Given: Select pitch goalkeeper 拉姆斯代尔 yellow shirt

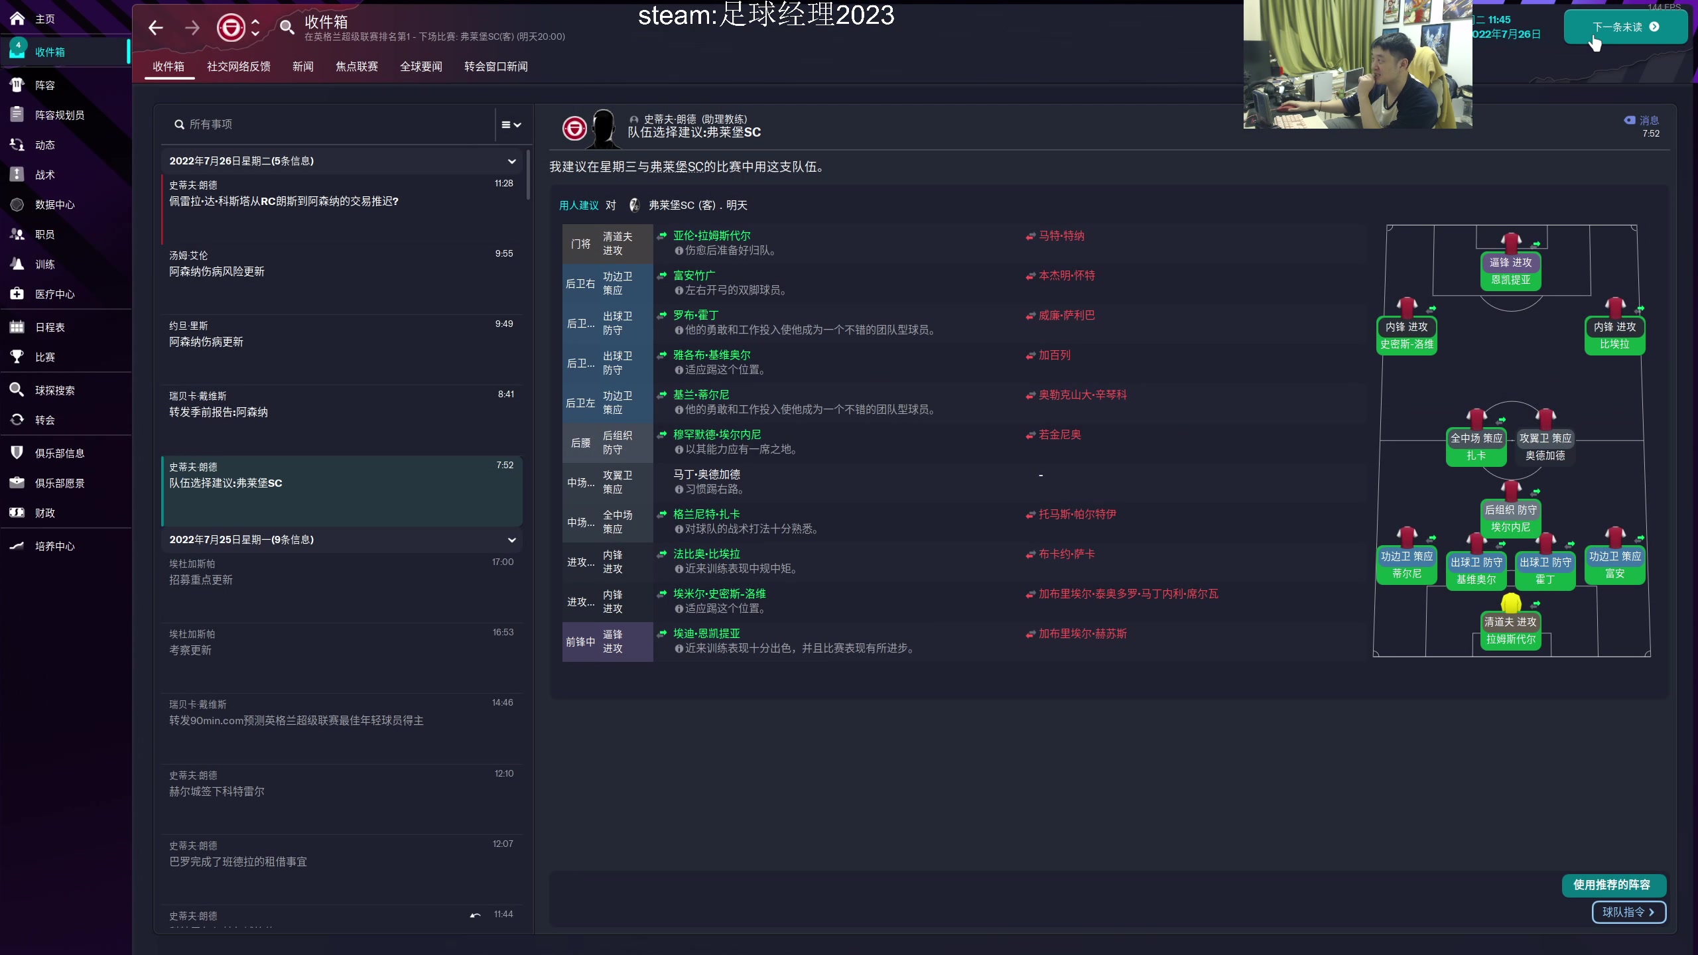Looking at the screenshot, I should 1511,602.
